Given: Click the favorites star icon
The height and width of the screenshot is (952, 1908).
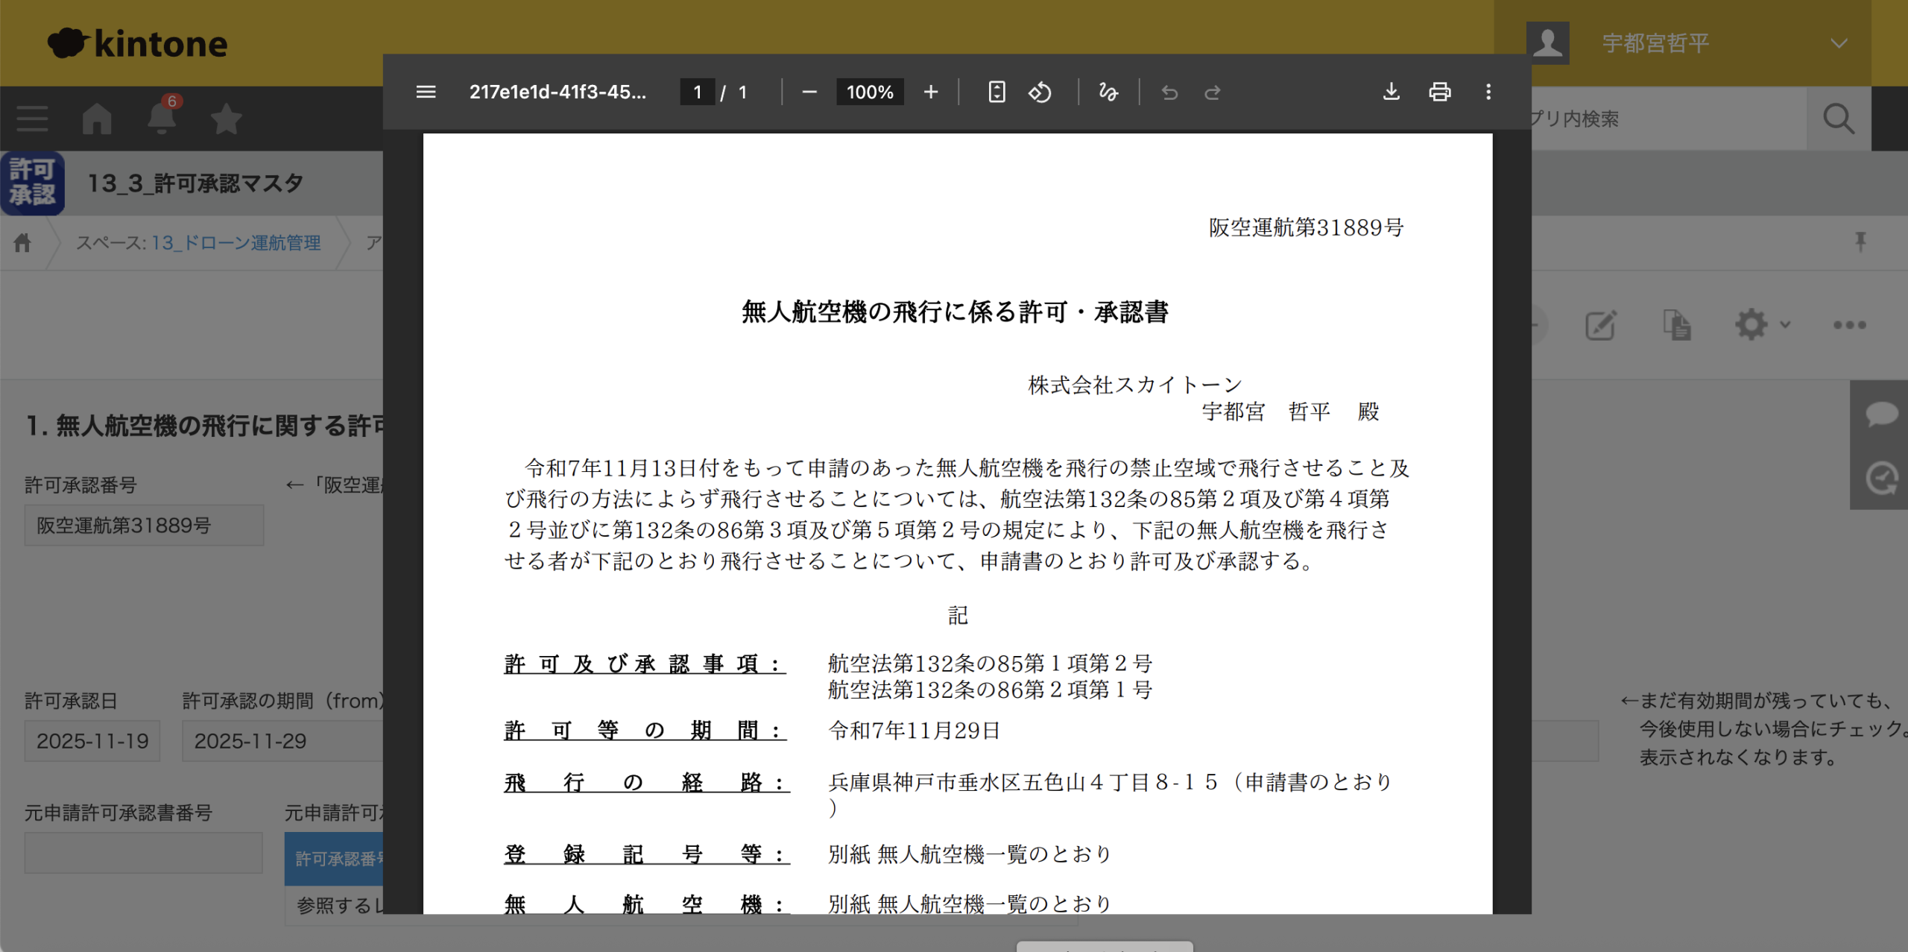Looking at the screenshot, I should (x=226, y=119).
